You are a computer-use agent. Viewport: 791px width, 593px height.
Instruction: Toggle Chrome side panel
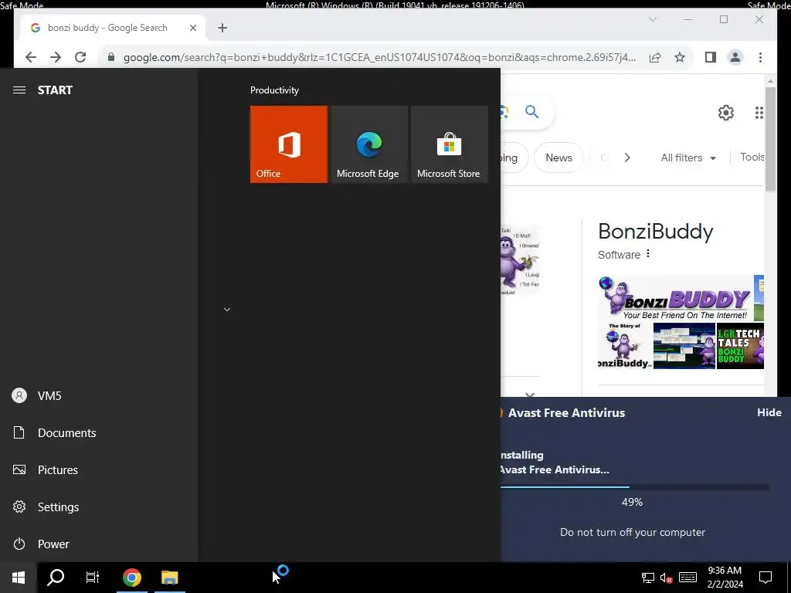[711, 57]
